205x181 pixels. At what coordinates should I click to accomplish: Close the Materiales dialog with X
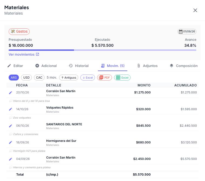(195, 10)
